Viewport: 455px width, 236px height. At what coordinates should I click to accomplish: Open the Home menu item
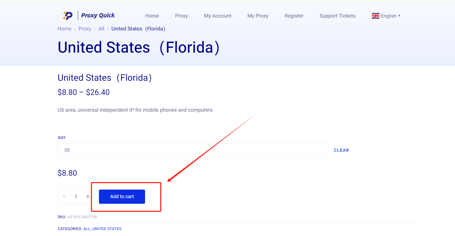(x=152, y=16)
